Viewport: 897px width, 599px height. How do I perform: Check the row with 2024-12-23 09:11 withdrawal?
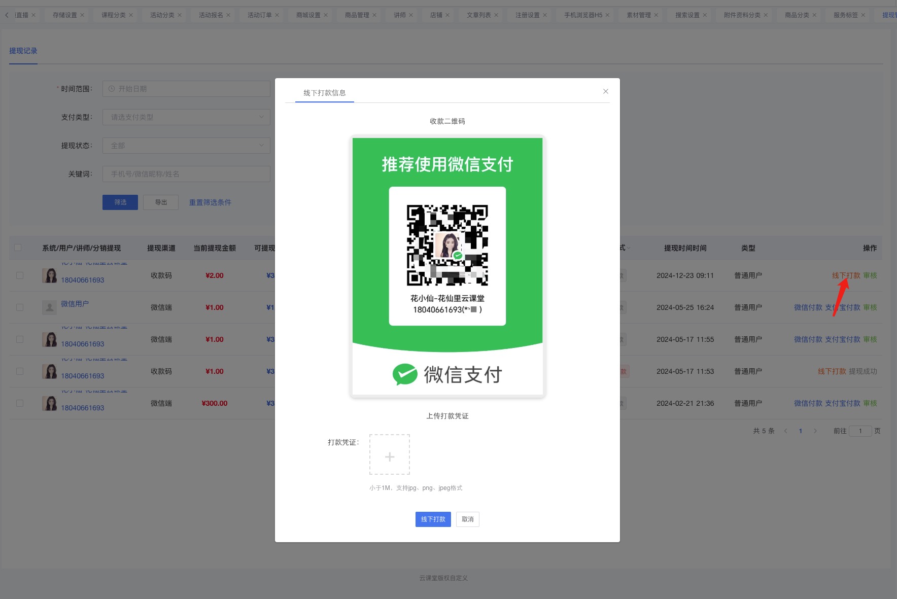[x=20, y=275]
